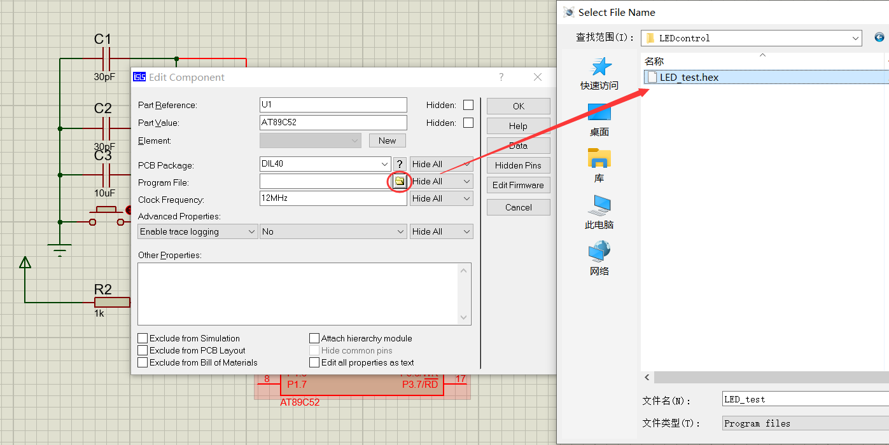Screen dimensions: 889x445
Task: Open Hide All dropdown for PCB Package
Action: point(442,164)
